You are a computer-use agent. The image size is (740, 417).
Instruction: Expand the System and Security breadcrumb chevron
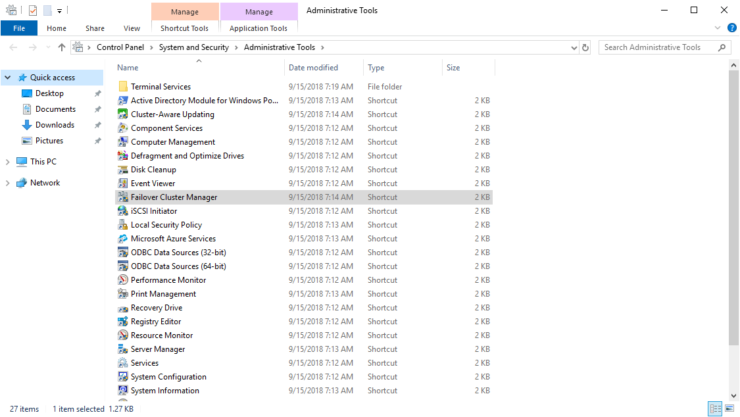click(236, 47)
